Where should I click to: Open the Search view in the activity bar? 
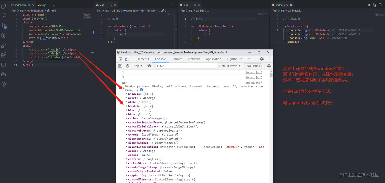[x=4, y=16]
